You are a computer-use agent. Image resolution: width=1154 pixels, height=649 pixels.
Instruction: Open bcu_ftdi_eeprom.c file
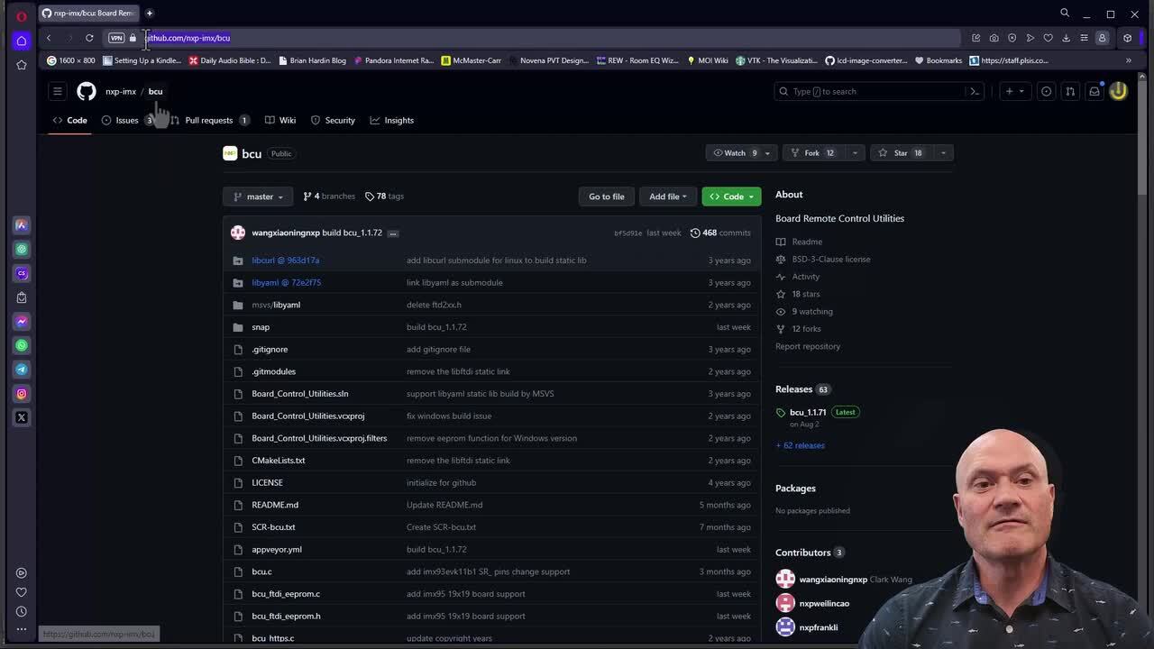(x=286, y=594)
